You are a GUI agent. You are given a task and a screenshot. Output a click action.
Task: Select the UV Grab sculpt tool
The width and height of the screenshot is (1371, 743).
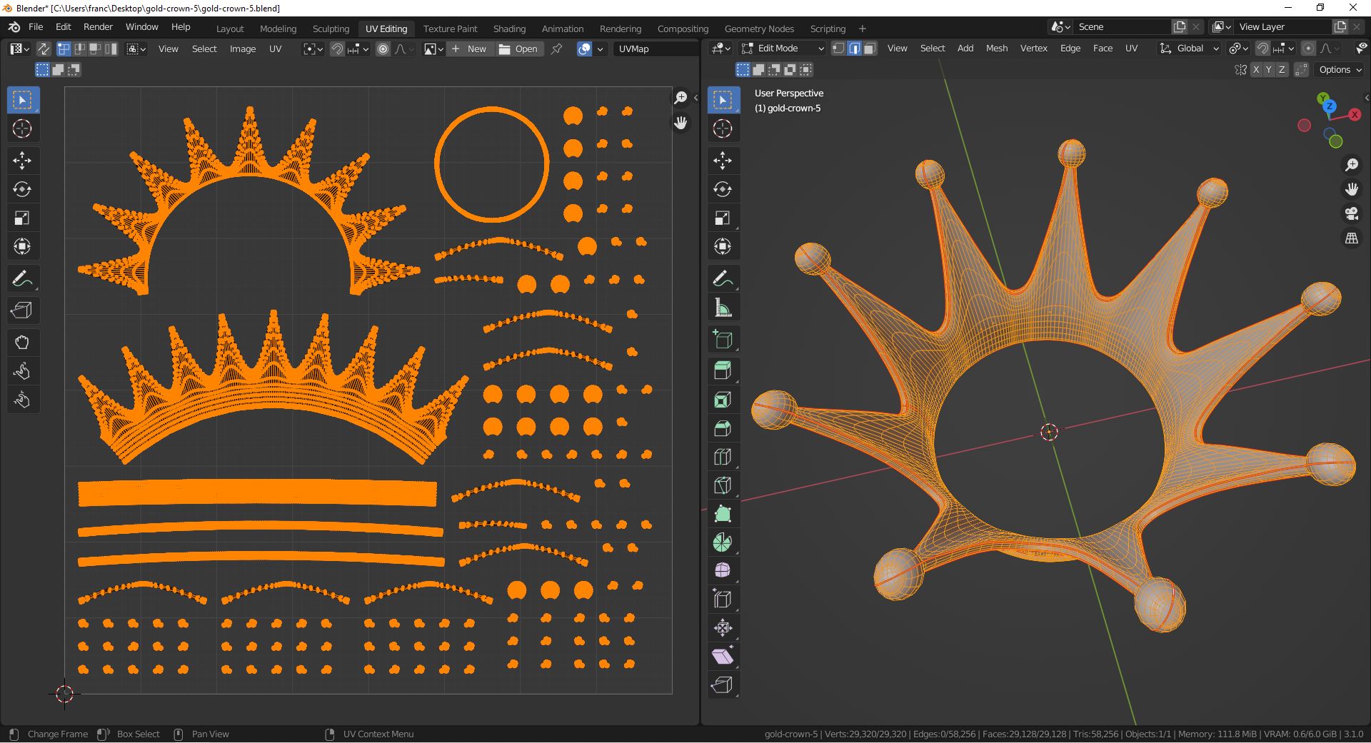click(22, 343)
